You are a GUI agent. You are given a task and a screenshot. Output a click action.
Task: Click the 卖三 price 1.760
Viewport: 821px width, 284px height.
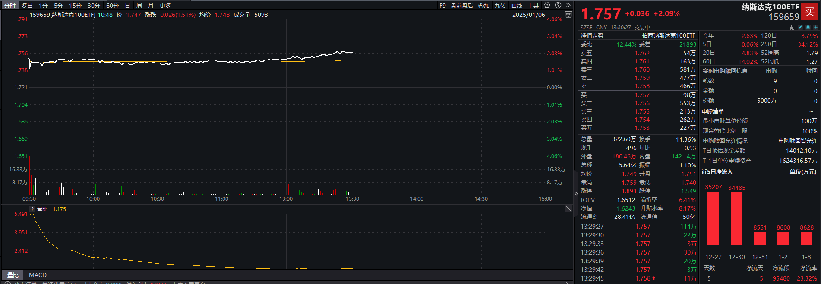point(642,69)
